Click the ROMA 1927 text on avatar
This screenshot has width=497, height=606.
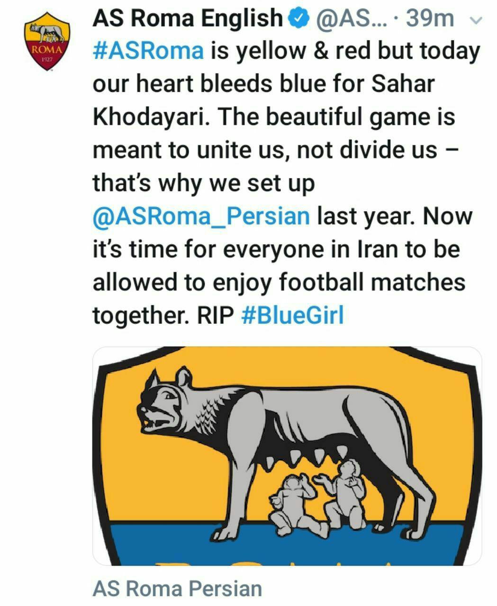(46, 53)
